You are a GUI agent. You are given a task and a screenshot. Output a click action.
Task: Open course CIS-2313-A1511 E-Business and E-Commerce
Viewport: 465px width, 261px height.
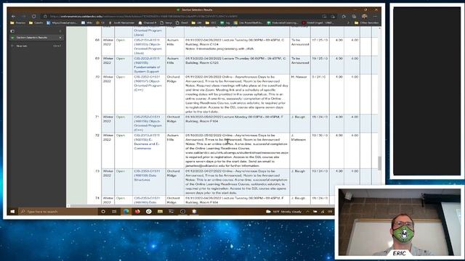pyautogui.click(x=147, y=141)
